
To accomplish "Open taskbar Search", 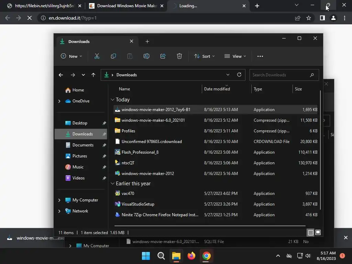I will coord(161,256).
